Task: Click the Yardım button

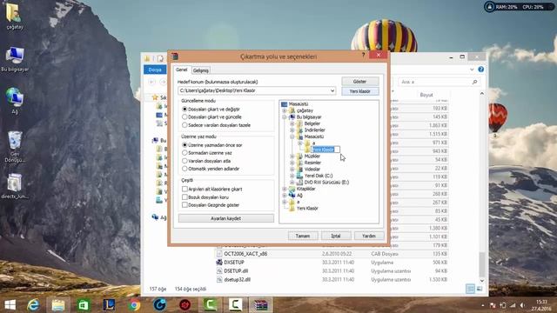Action: pos(369,236)
